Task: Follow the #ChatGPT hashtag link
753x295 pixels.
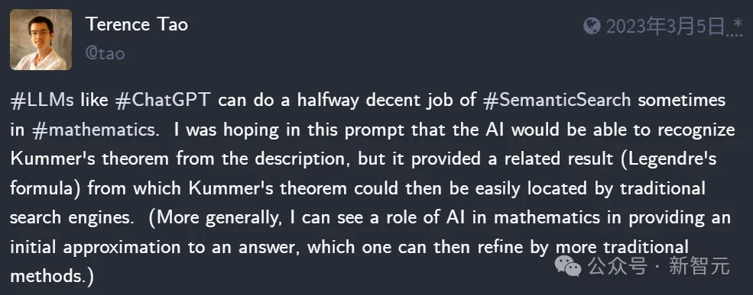Action: click(164, 101)
